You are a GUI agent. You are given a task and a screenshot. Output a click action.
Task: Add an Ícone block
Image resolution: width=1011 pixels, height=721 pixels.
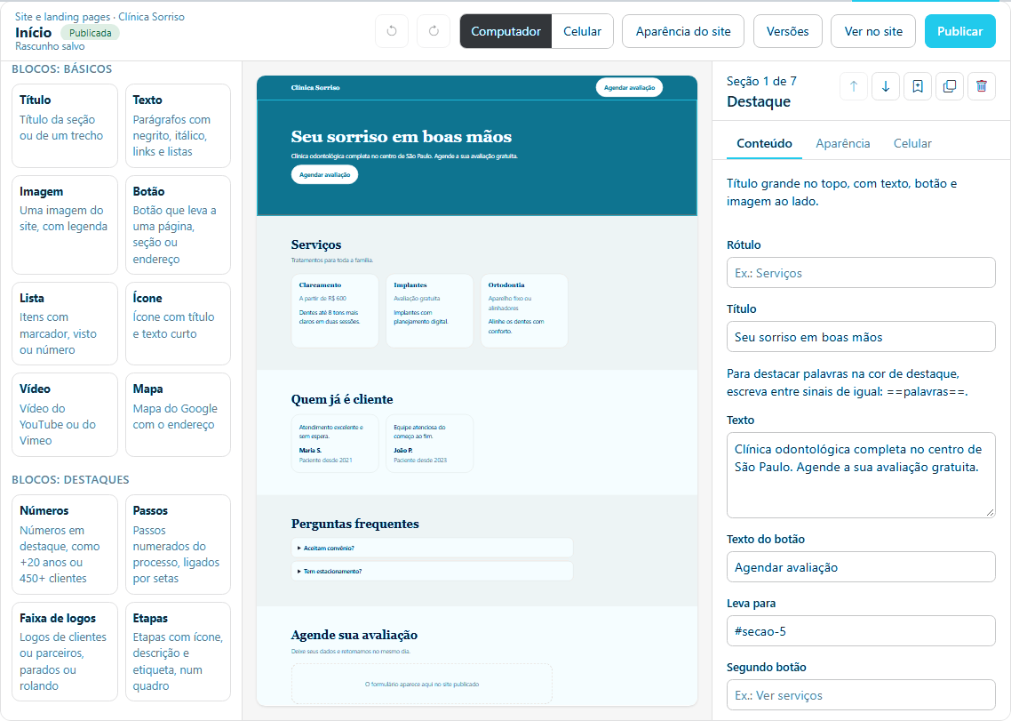pyautogui.click(x=178, y=324)
